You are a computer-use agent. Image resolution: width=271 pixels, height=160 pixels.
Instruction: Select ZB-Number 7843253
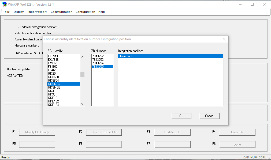[x=102, y=60]
